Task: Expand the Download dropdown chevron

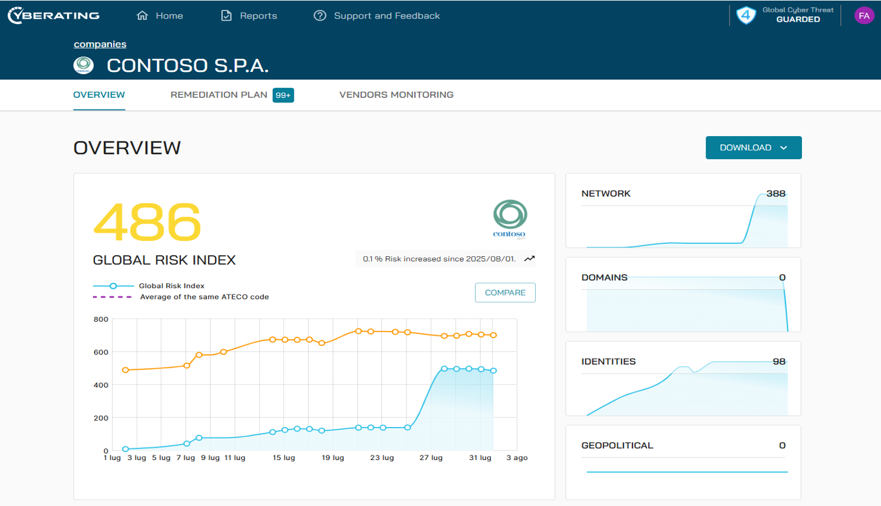Action: tap(784, 148)
